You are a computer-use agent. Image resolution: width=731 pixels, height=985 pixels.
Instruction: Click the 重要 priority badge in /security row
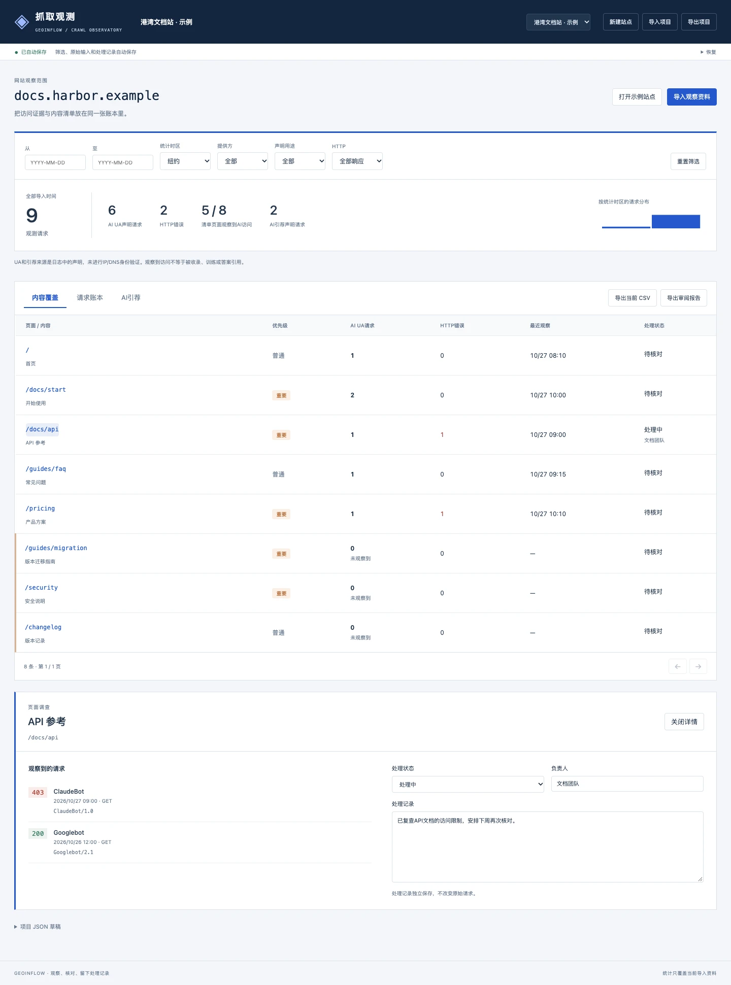tap(281, 593)
